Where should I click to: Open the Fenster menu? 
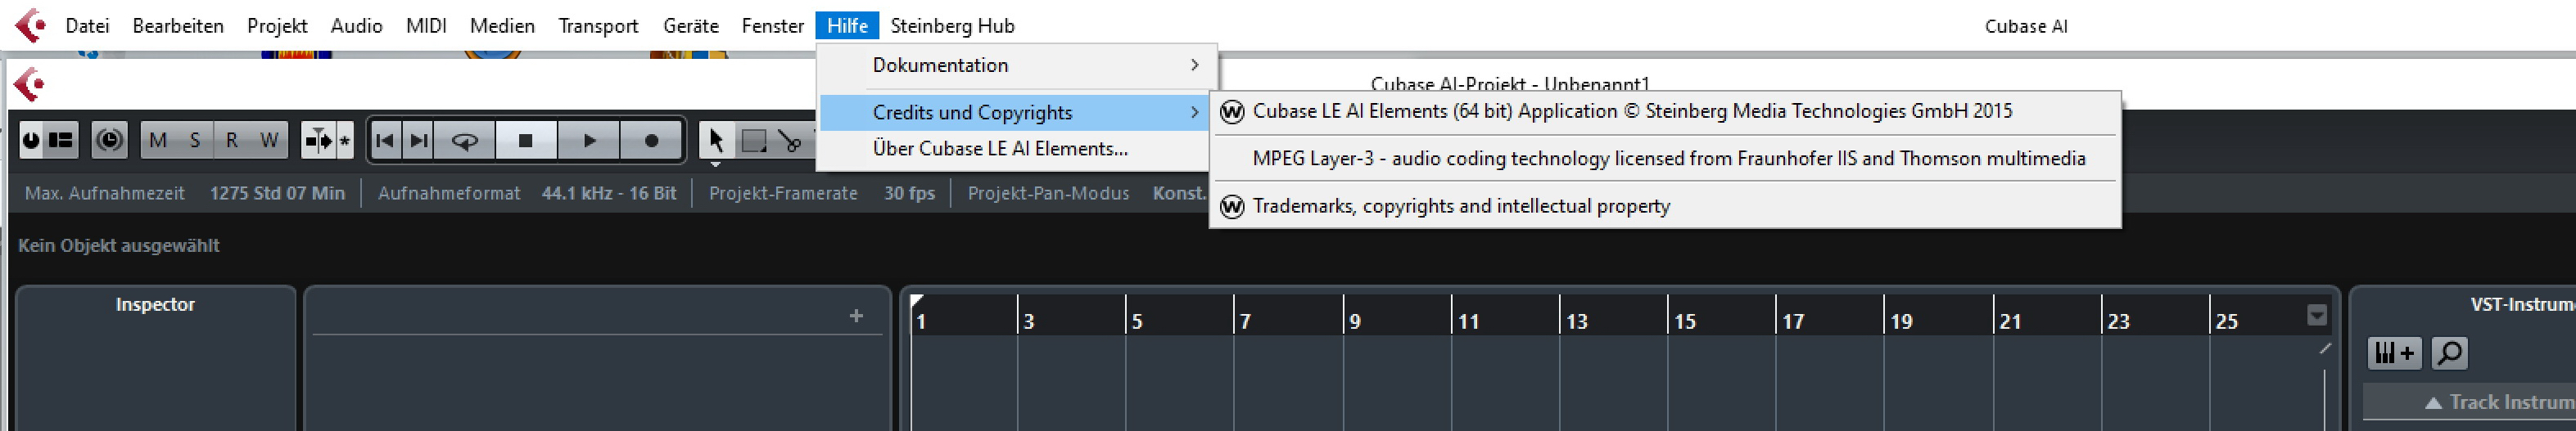[x=773, y=26]
